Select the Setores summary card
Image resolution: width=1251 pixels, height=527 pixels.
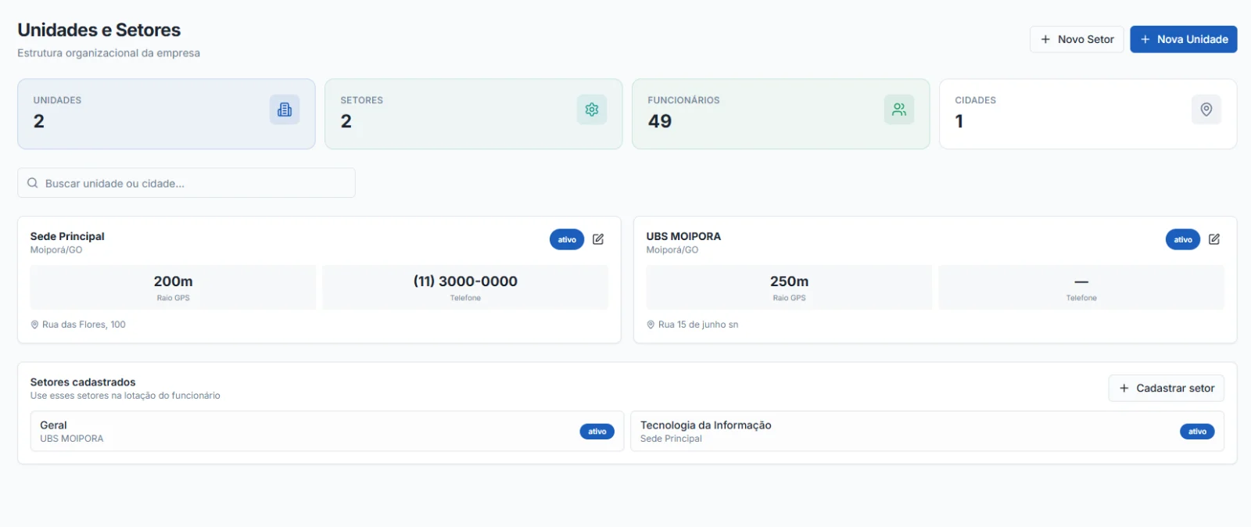tap(474, 113)
